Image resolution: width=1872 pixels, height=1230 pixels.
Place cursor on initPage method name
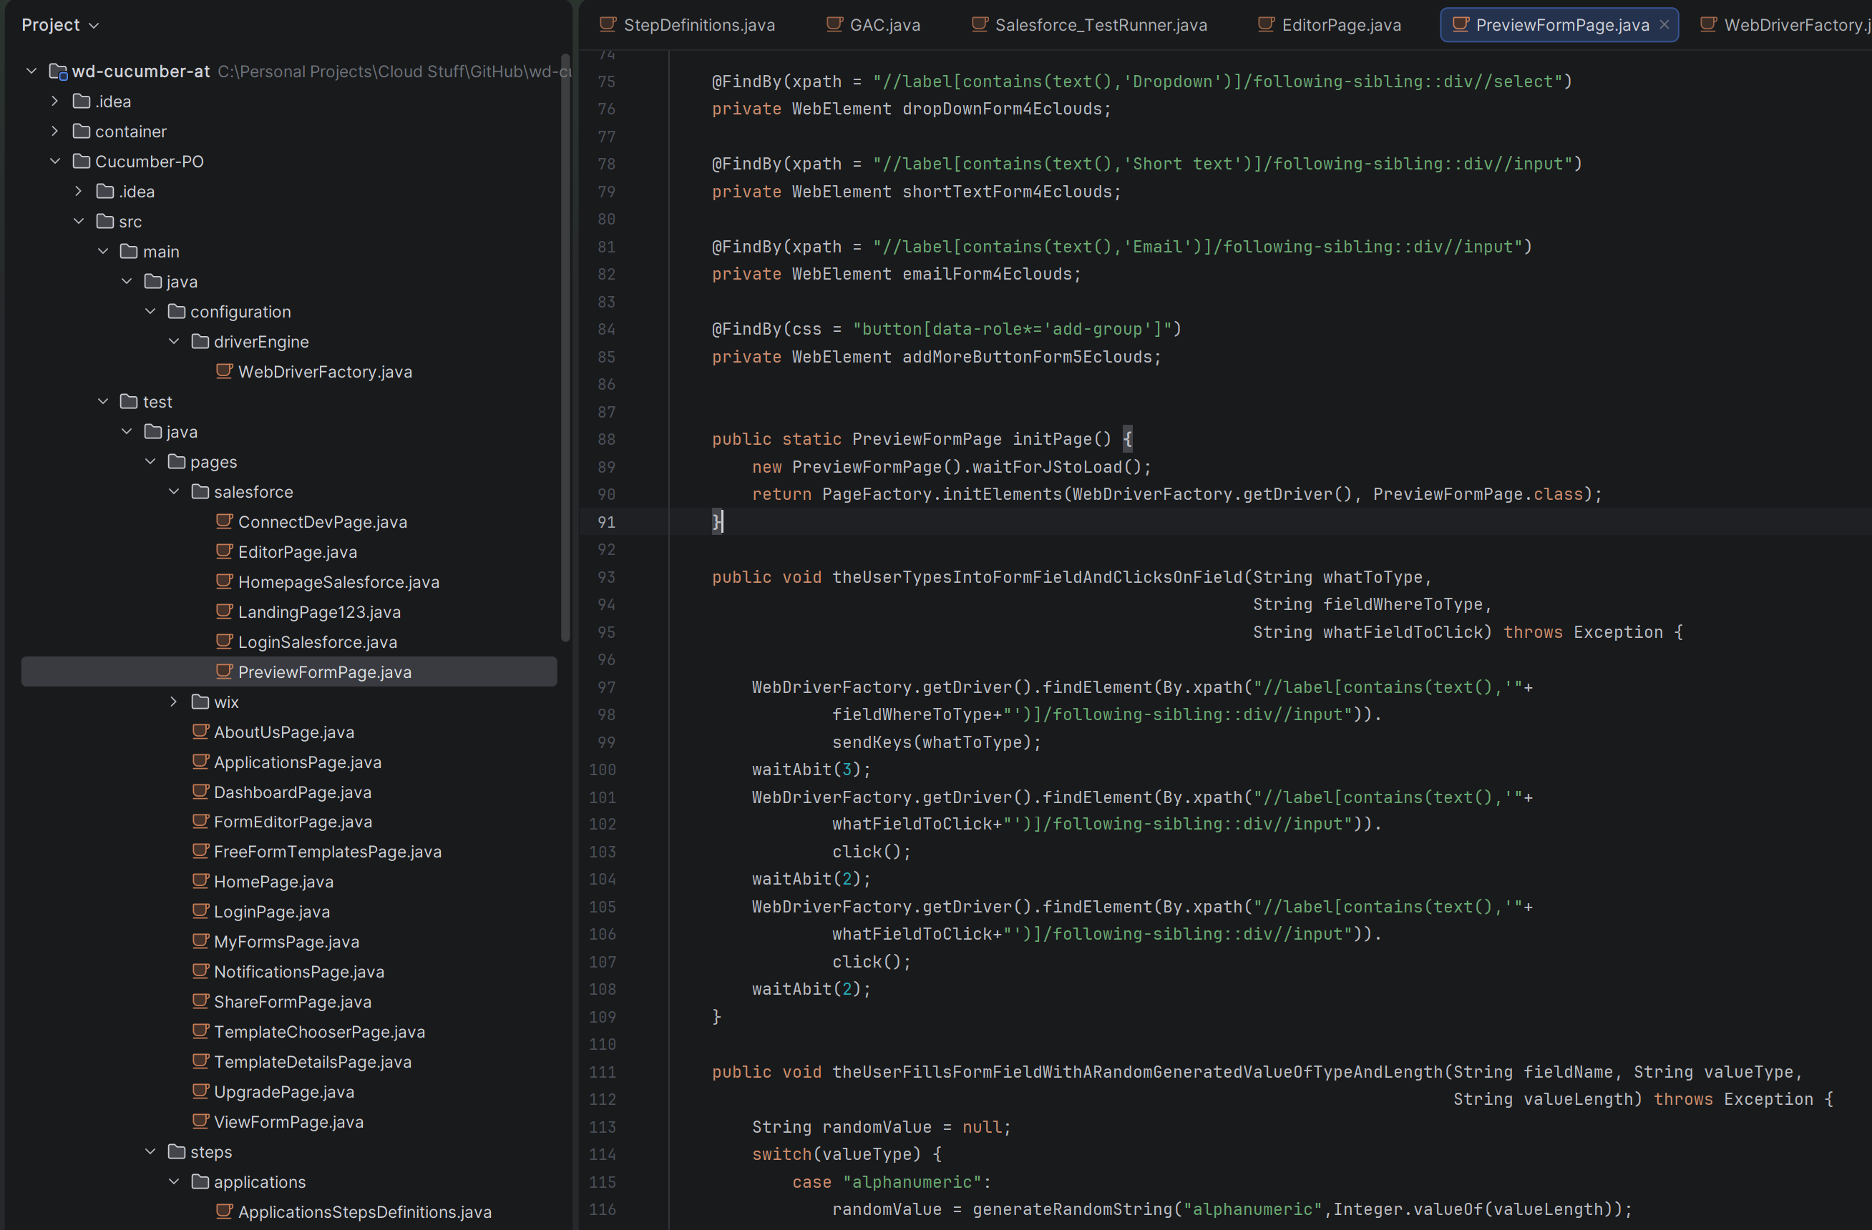pyautogui.click(x=1052, y=438)
